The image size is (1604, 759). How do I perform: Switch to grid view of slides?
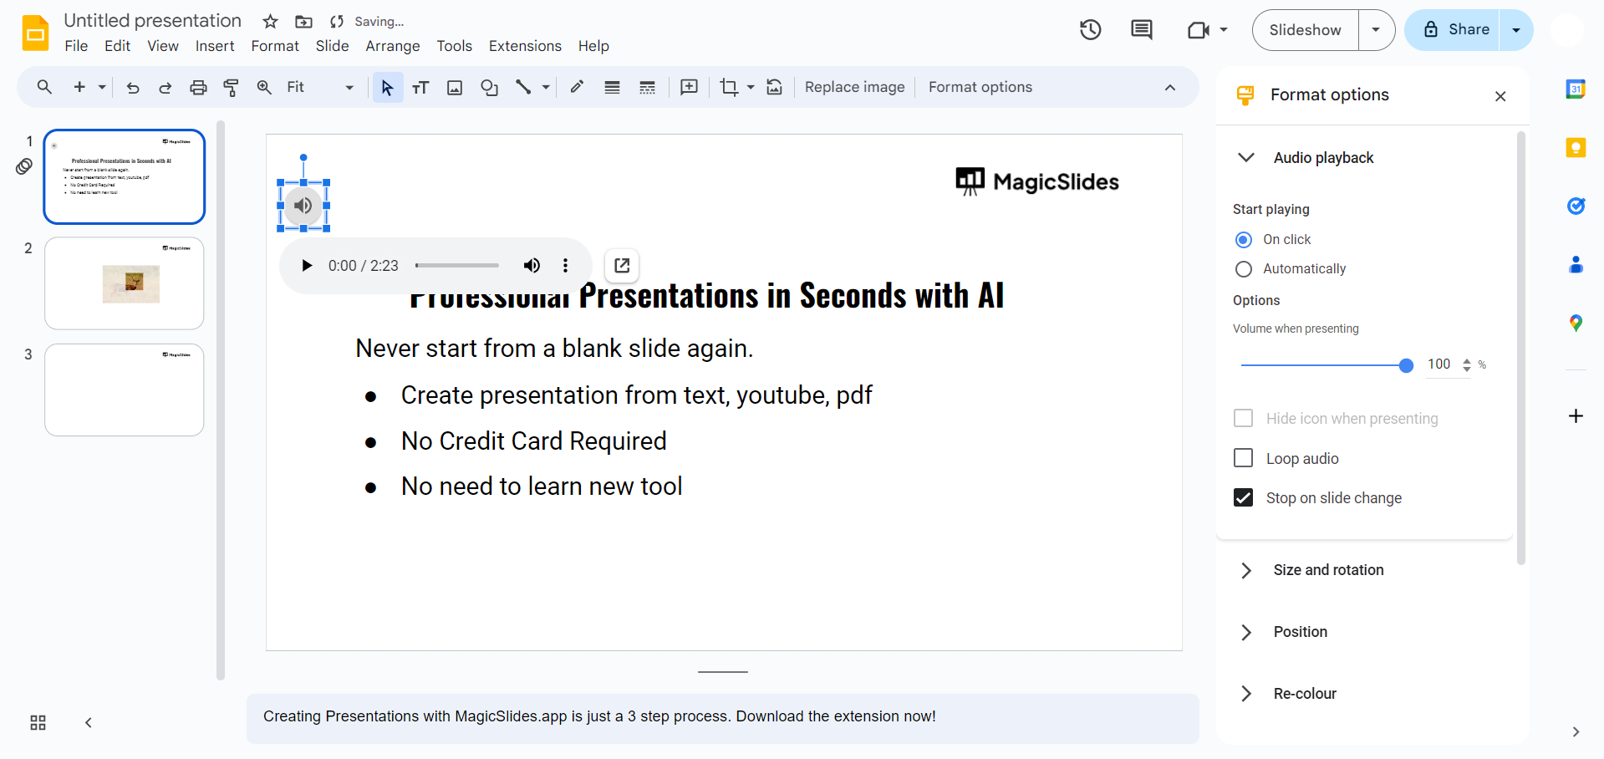click(38, 723)
